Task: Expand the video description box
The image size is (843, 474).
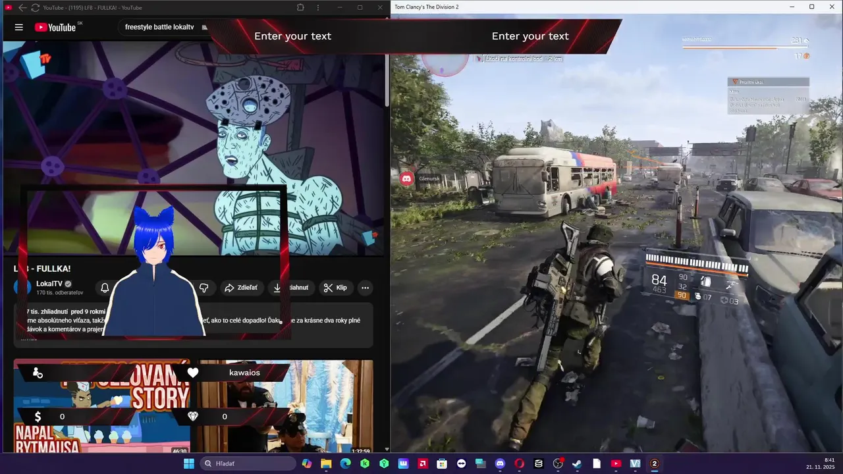Action: (194, 325)
